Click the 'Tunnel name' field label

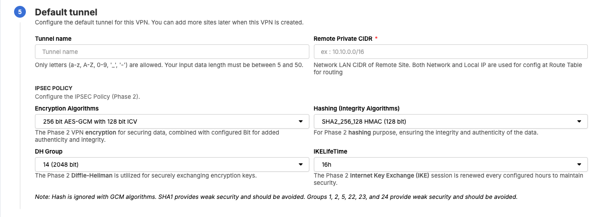tap(53, 39)
